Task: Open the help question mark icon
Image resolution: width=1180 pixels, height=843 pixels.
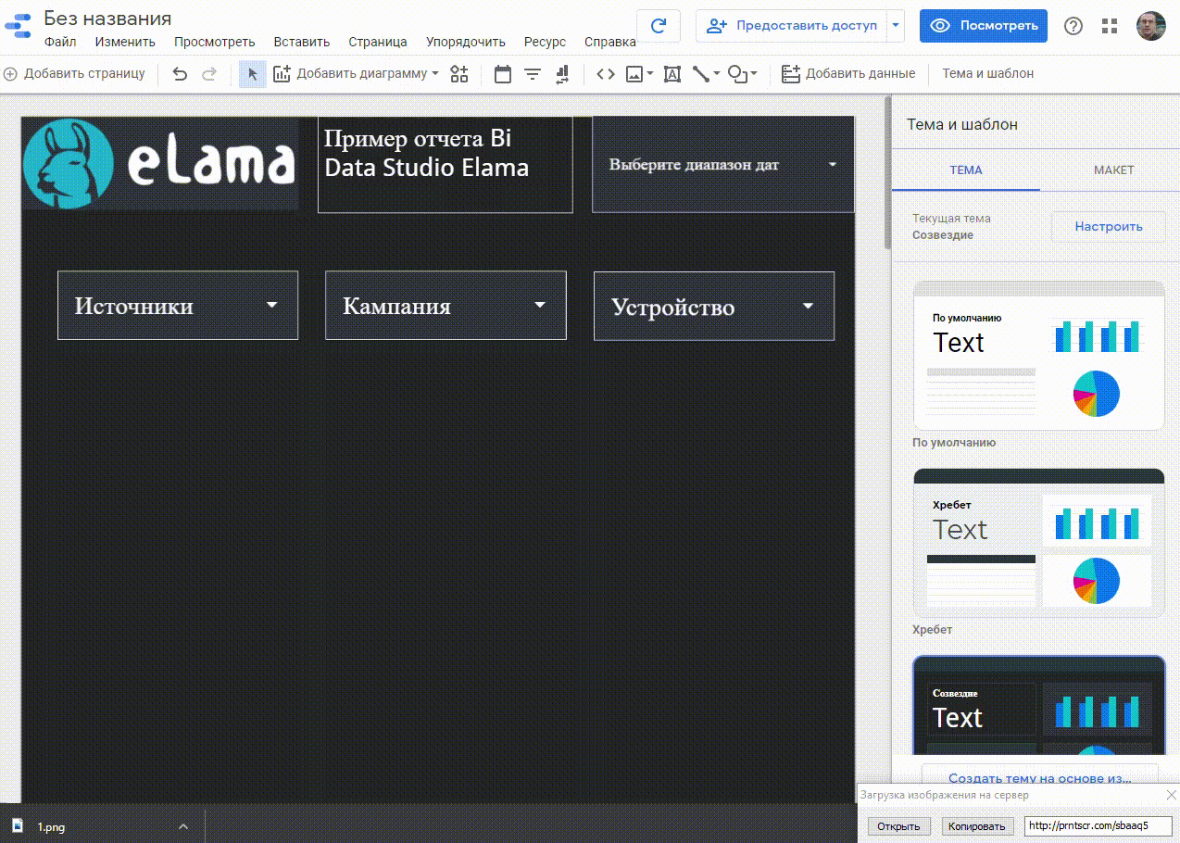Action: click(x=1073, y=26)
